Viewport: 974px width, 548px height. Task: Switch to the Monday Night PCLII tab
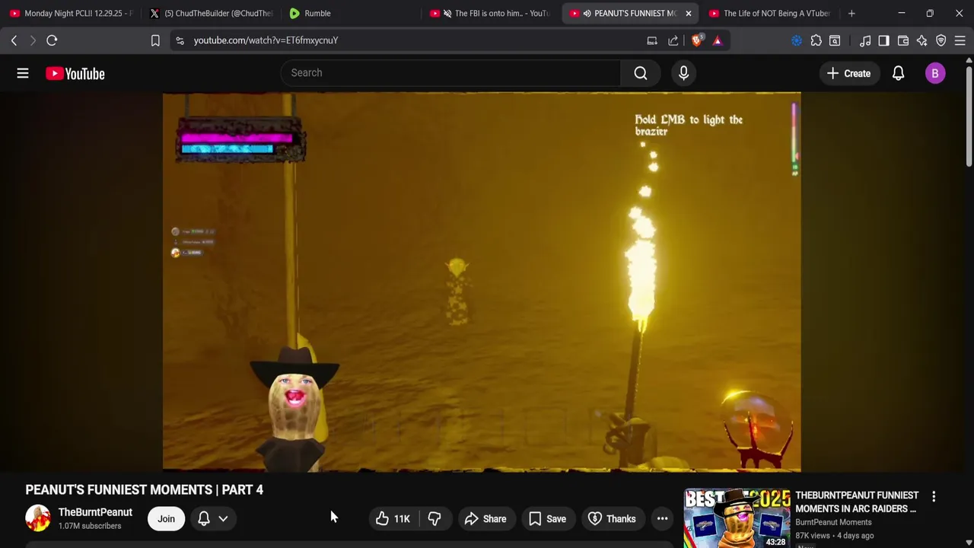[x=71, y=13]
